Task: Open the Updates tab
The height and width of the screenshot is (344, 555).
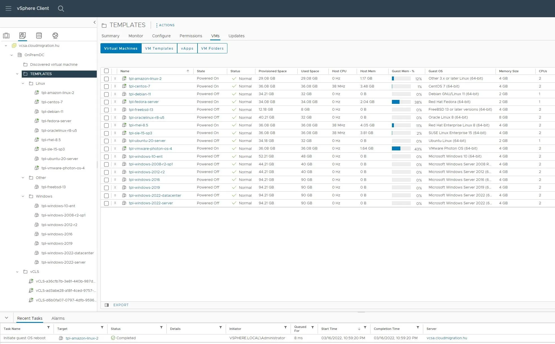Action: click(236, 36)
